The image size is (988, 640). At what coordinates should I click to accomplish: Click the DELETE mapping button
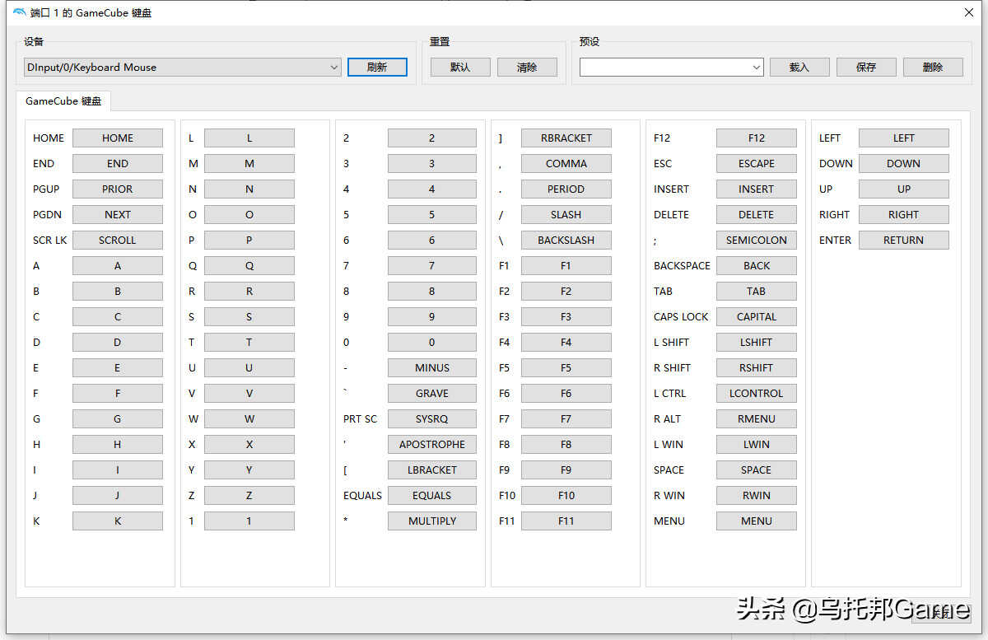tap(757, 215)
